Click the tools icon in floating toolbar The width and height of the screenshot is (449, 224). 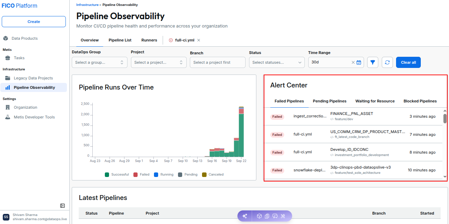(283, 216)
